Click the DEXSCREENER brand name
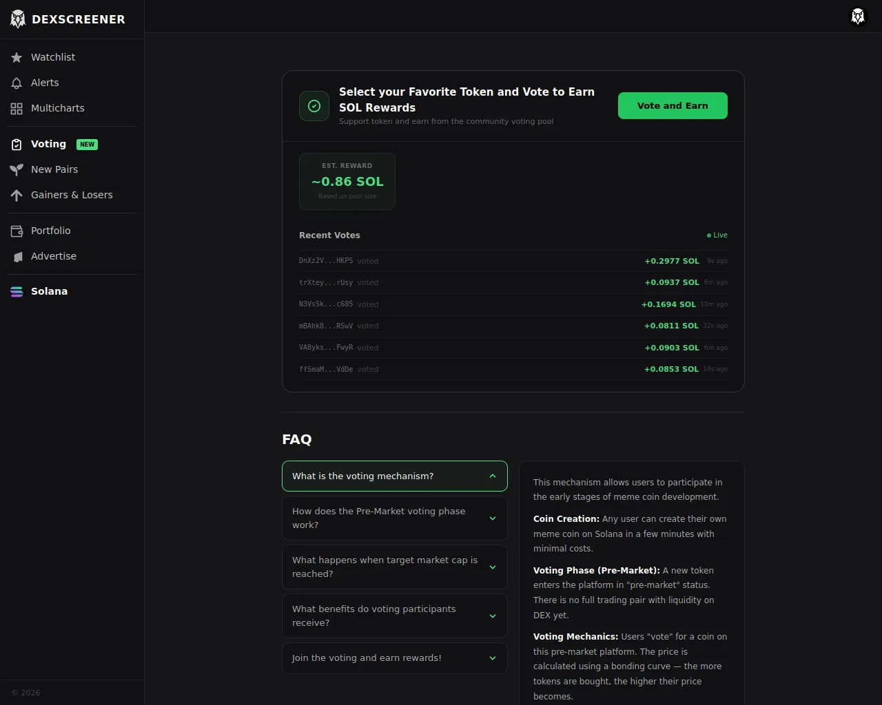This screenshot has height=705, width=882. click(79, 19)
